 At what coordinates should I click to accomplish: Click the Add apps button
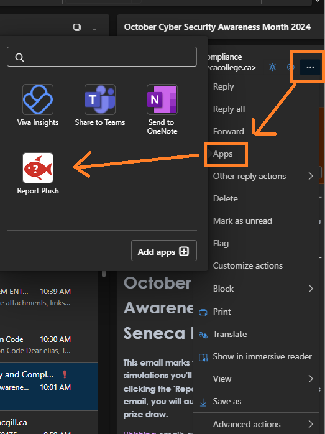coord(164,251)
